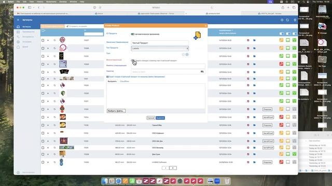Open Safari share icon in toolbar

point(283,7)
